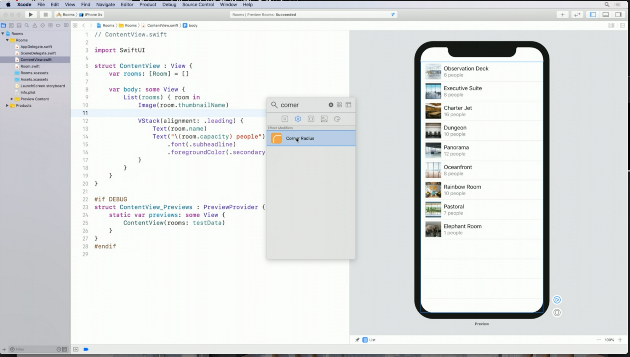Click the Stop button in the toolbar
Image resolution: width=630 pixels, height=357 pixels.
[45, 14]
